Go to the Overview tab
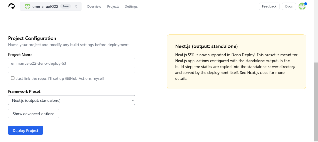The width and height of the screenshot is (318, 142). (94, 6)
